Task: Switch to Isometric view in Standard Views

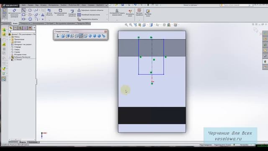Action: (x=90, y=36)
